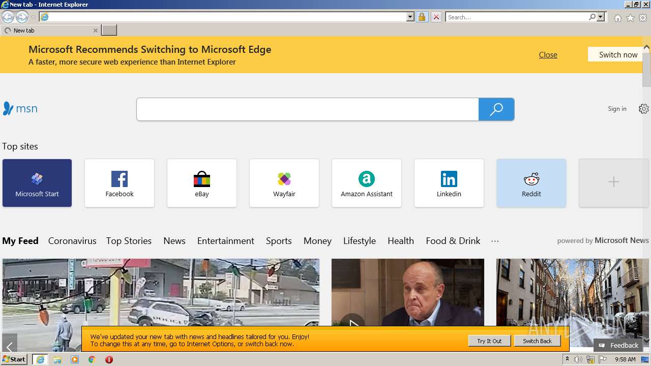Open Windows Explorer folder taskbar icon

pyautogui.click(x=57, y=359)
